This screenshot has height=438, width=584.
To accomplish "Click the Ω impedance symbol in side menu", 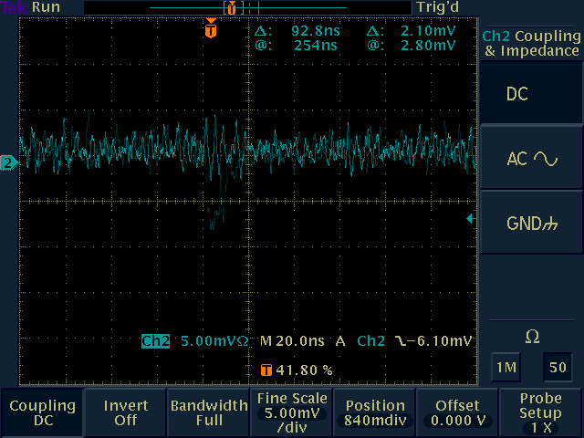I will tap(532, 337).
